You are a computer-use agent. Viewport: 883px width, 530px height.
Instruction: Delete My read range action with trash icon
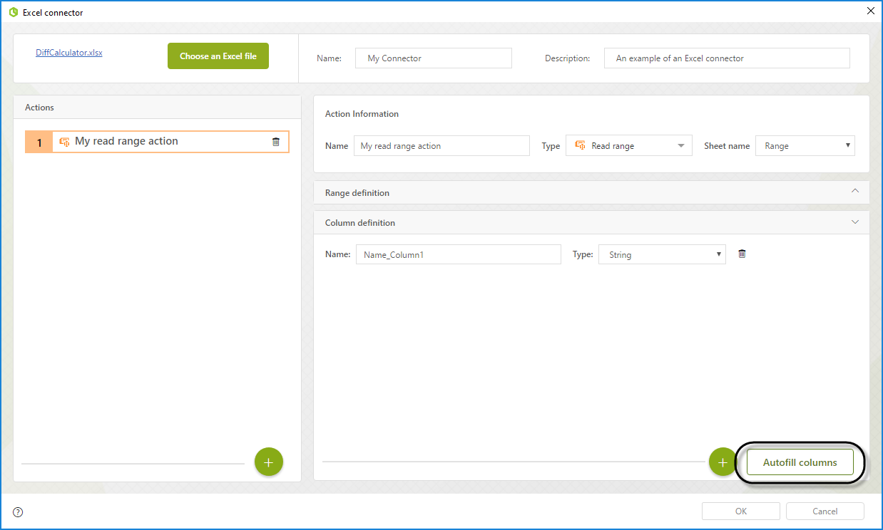pyautogui.click(x=276, y=142)
